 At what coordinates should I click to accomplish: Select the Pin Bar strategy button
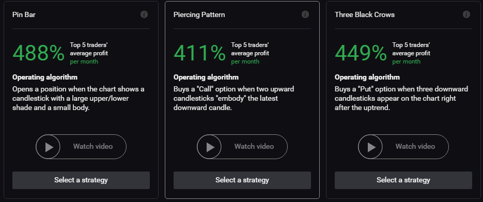[81, 180]
